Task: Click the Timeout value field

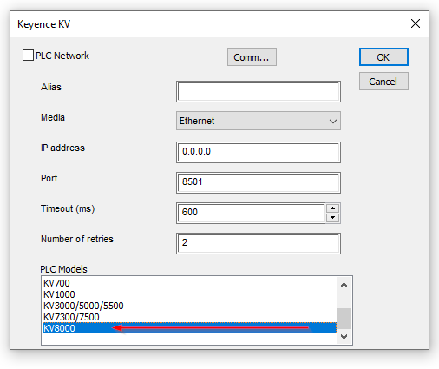Action: pyautogui.click(x=251, y=213)
